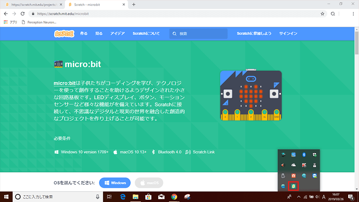The width and height of the screenshot is (359, 202).
Task: Click Cortana microphone icon
Action: [98, 197]
